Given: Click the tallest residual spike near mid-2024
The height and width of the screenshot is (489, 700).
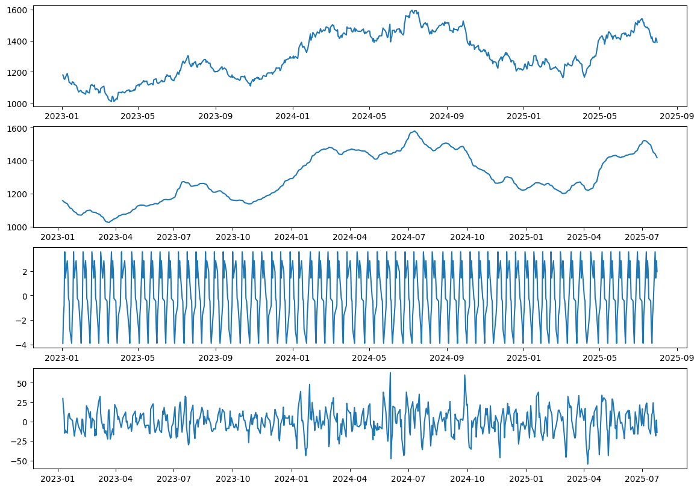Looking at the screenshot, I should pos(390,373).
